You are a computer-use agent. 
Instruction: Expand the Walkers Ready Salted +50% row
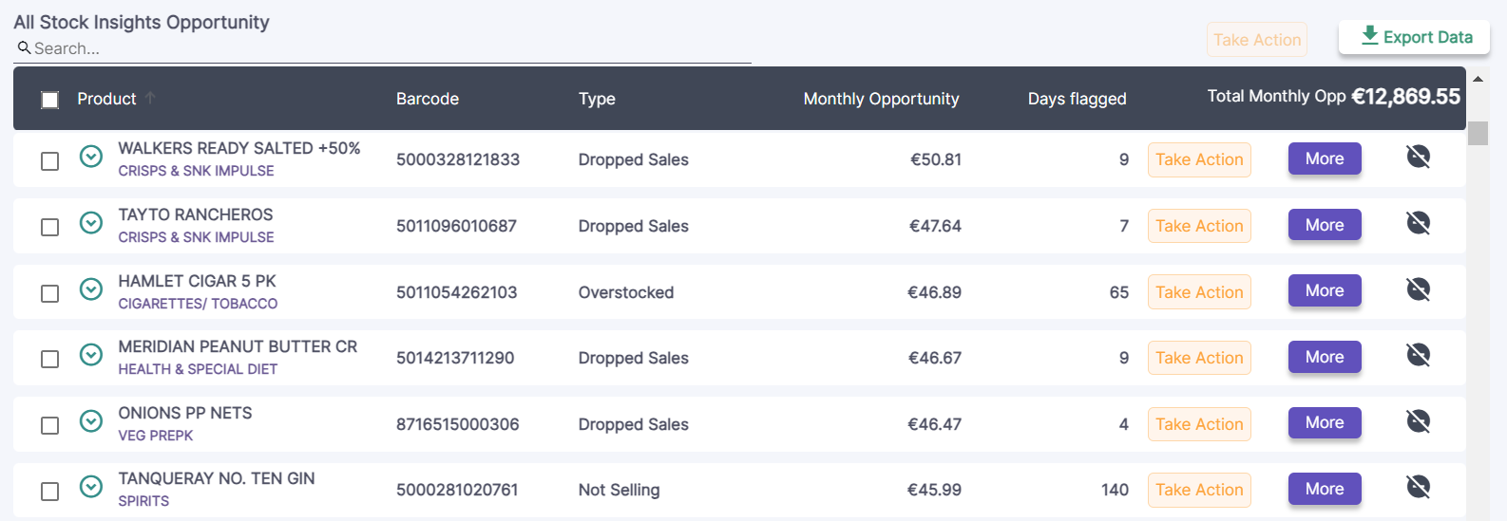coord(91,157)
